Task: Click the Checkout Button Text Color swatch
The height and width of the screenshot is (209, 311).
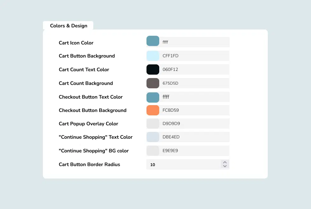Action: [x=153, y=97]
